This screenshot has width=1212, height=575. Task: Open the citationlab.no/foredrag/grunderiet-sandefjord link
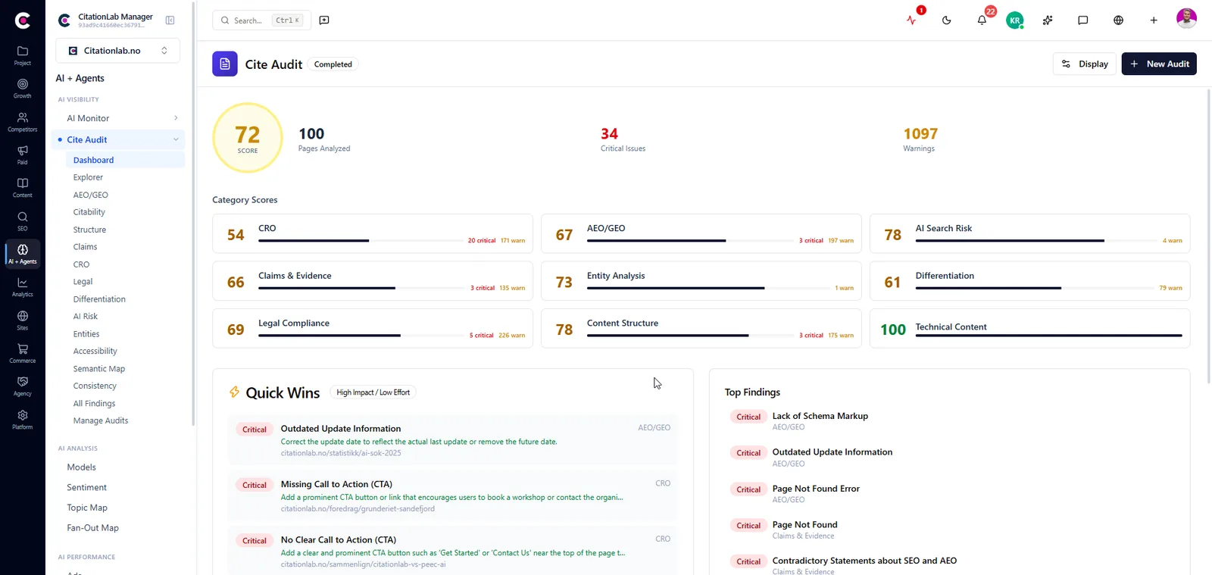tap(358, 508)
